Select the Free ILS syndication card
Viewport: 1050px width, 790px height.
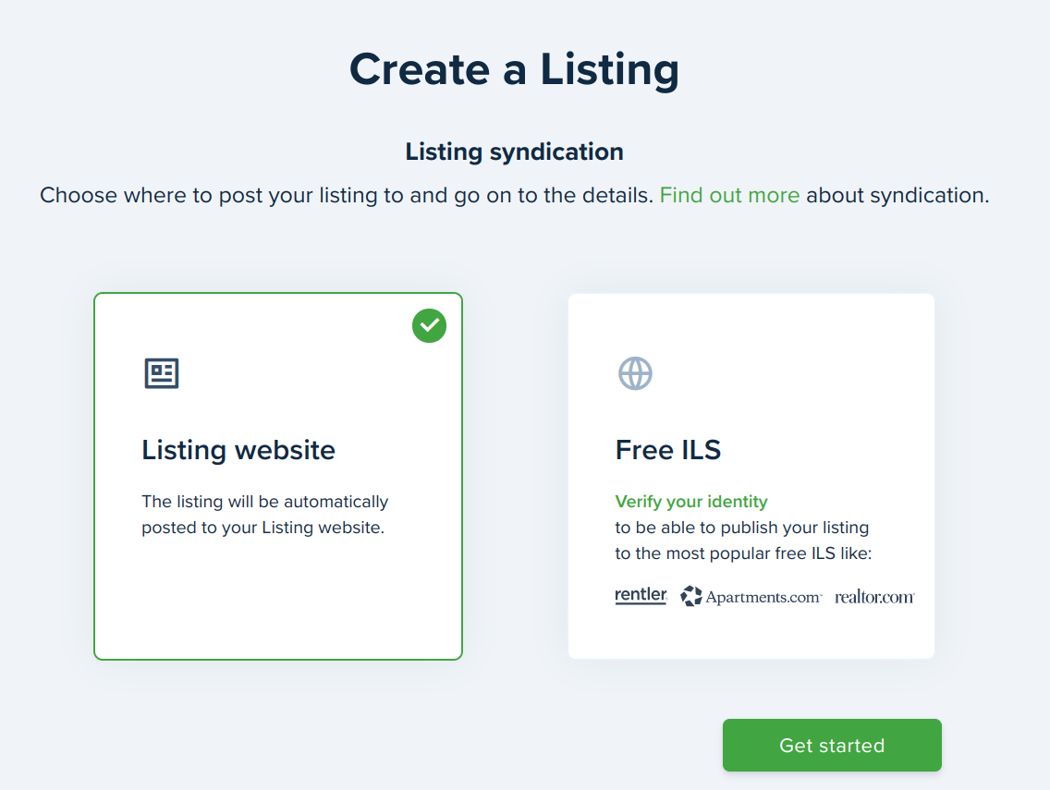[751, 476]
